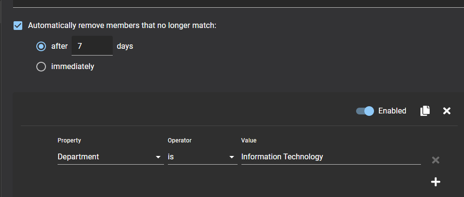Choose the "immediately" radio button
The height and width of the screenshot is (197, 464).
tap(41, 67)
